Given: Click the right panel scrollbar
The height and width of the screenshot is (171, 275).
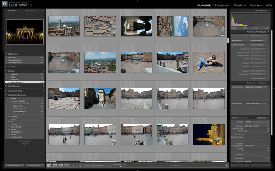Looking at the screenshot, I should coord(272,82).
